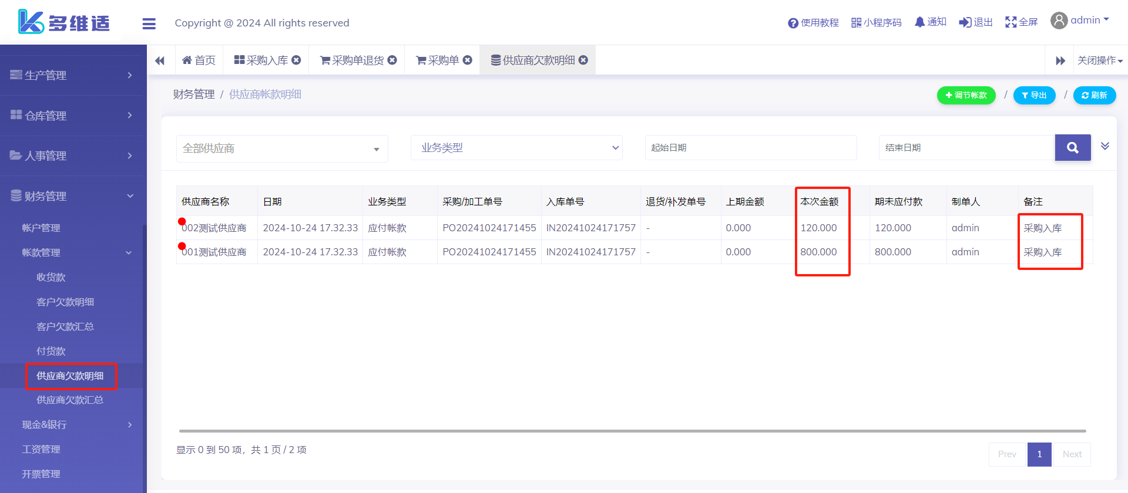
Task: Click the 起始日期 date field
Action: [x=750, y=148]
